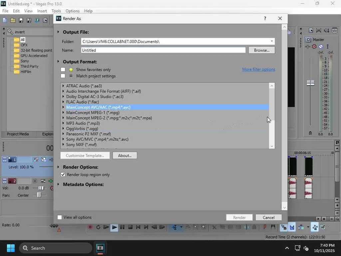Click Insert Region icon in timeline toolbar
The width and height of the screenshot is (341, 256).
point(273,227)
